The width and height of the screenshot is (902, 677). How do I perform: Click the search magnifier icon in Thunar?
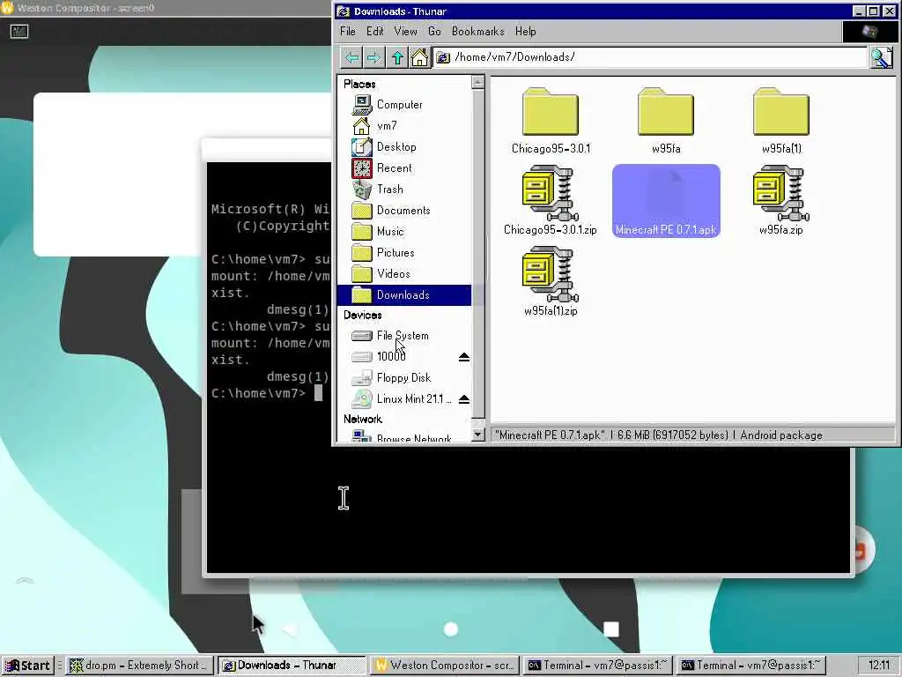(881, 57)
